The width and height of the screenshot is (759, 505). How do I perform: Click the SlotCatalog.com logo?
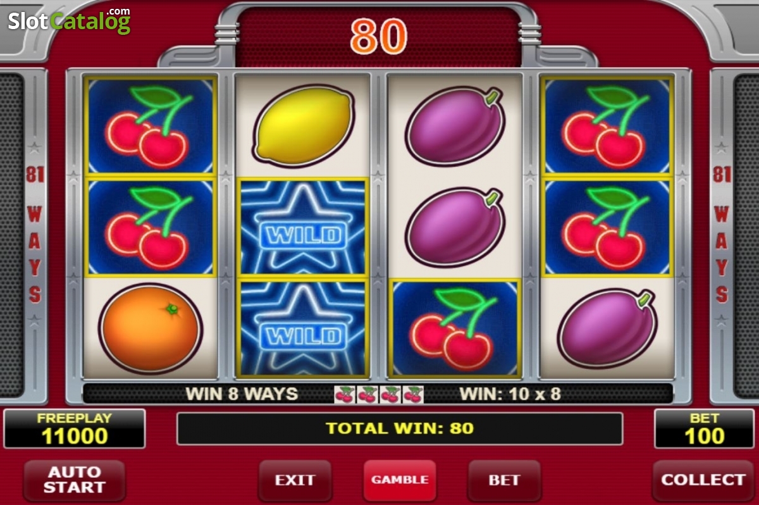pyautogui.click(x=70, y=21)
